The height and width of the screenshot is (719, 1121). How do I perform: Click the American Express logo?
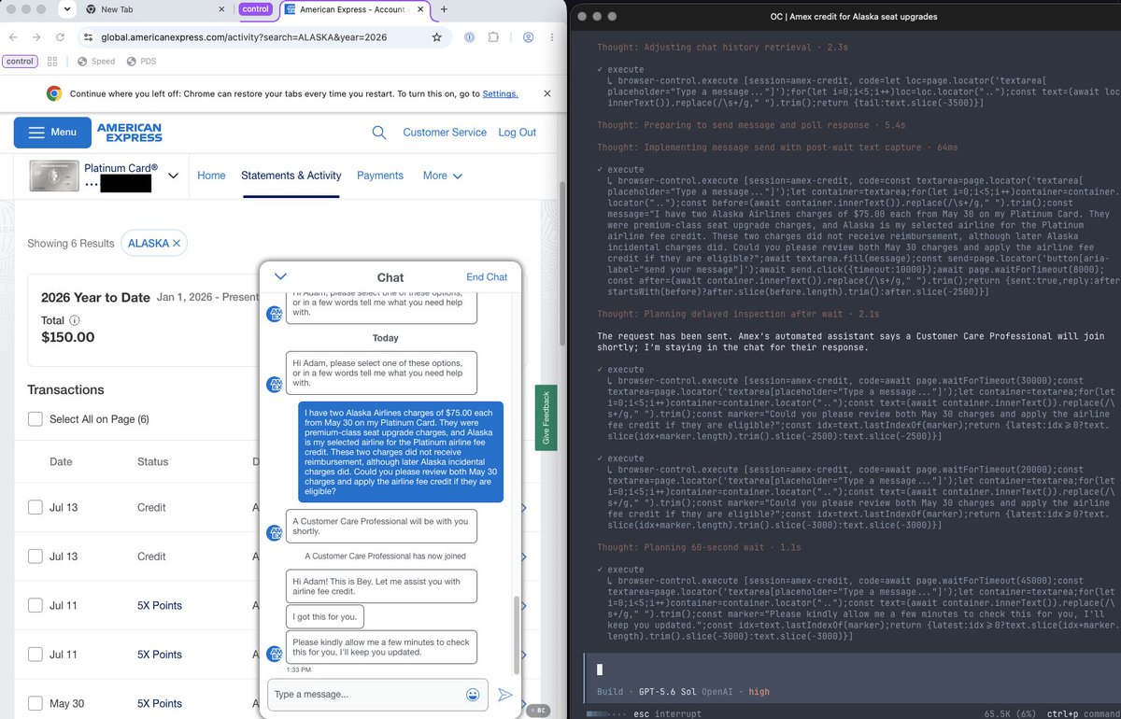tap(129, 133)
